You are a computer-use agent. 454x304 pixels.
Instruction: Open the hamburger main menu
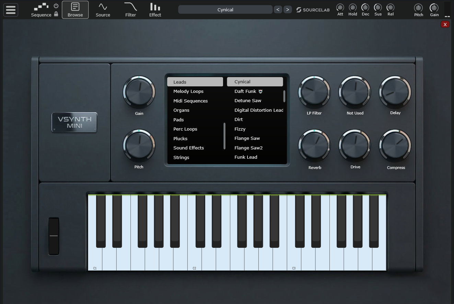click(x=11, y=10)
